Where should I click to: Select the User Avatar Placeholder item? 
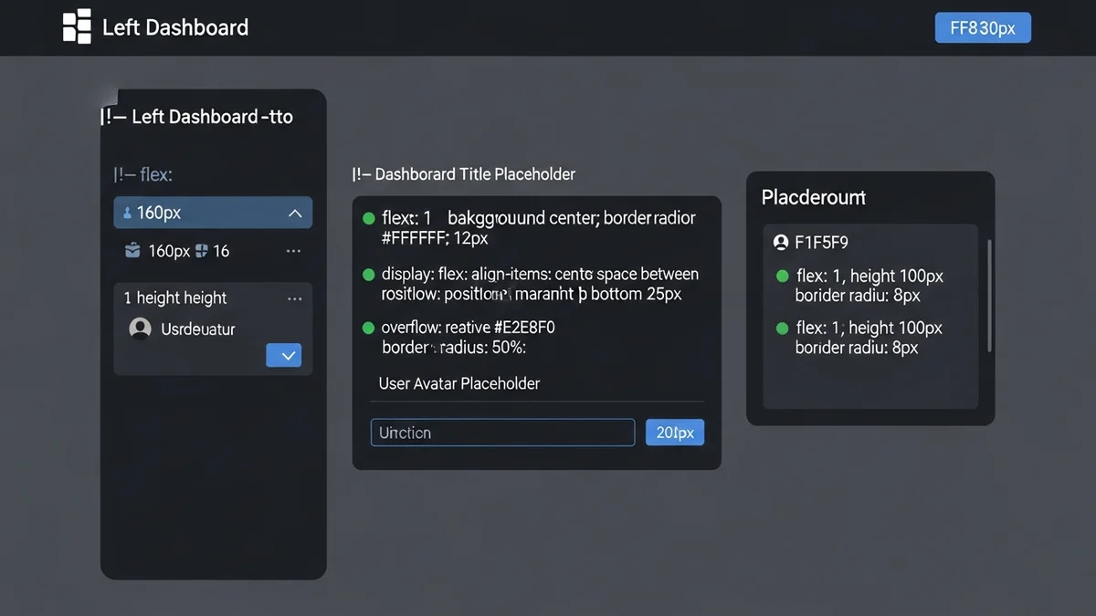[x=459, y=383]
